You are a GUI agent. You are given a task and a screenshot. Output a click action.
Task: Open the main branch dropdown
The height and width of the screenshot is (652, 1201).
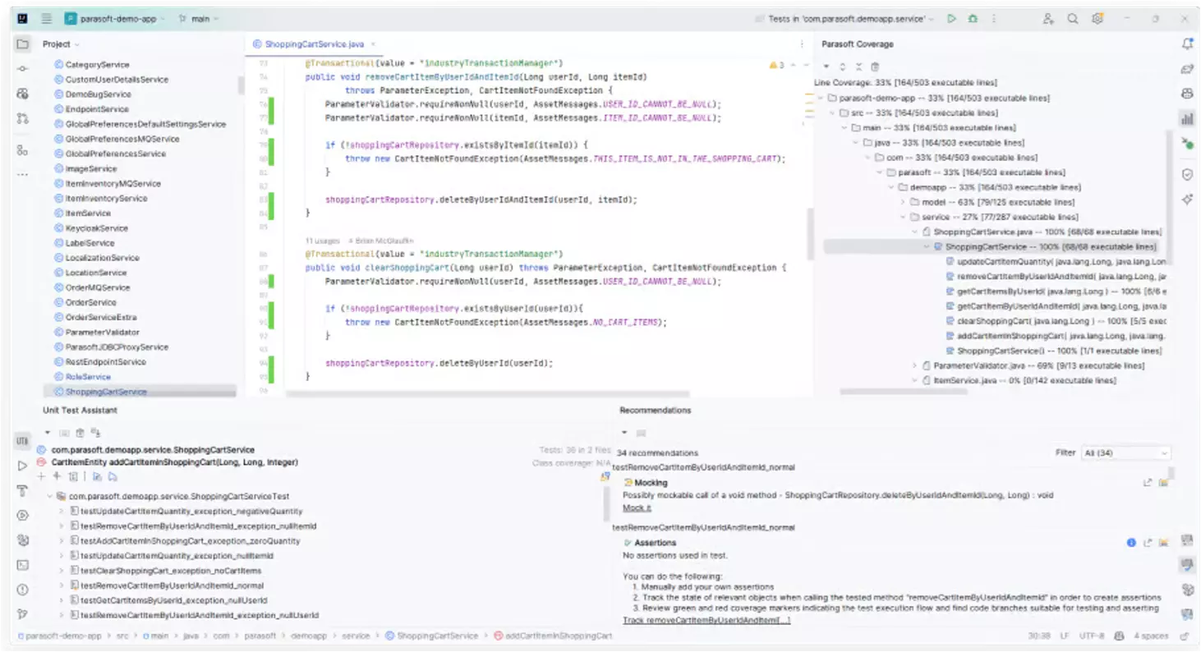(198, 19)
